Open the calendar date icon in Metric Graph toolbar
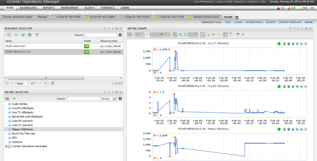This screenshot has width=317, height=161. click(230, 35)
